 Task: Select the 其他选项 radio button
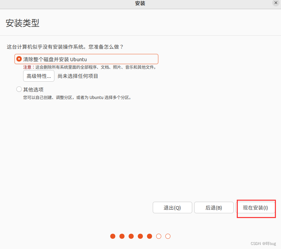tap(19, 89)
